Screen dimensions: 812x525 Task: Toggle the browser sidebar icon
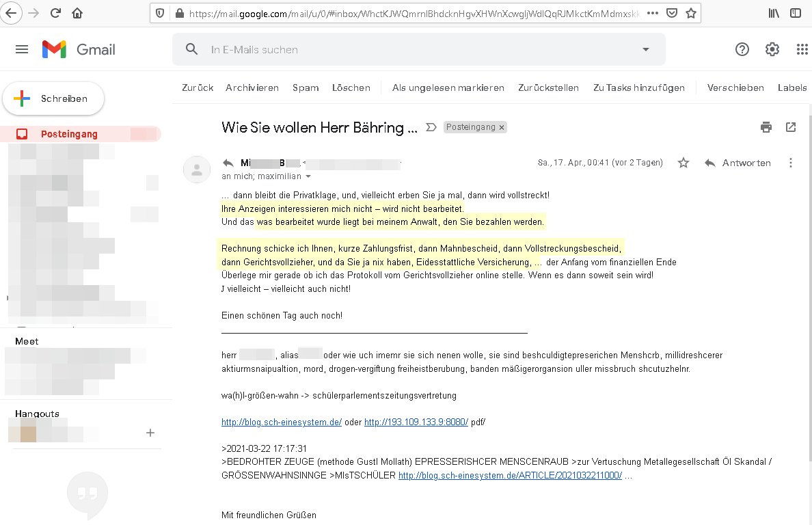click(796, 14)
